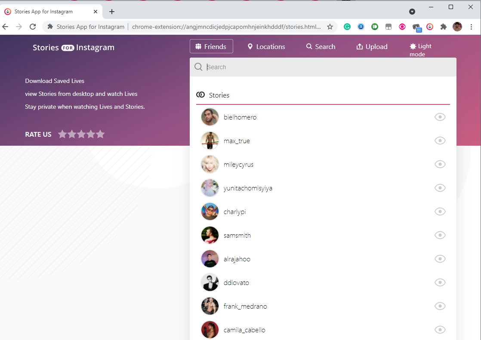Open the Search menu item

(321, 46)
